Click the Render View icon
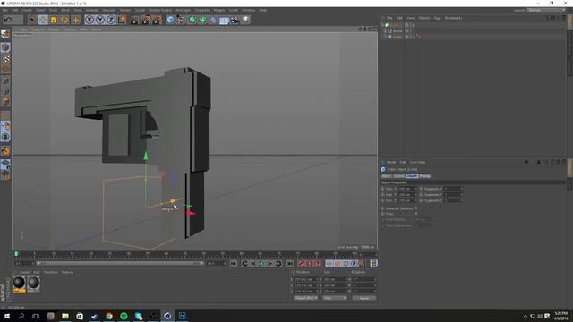This screenshot has width=573, height=322. click(x=135, y=20)
